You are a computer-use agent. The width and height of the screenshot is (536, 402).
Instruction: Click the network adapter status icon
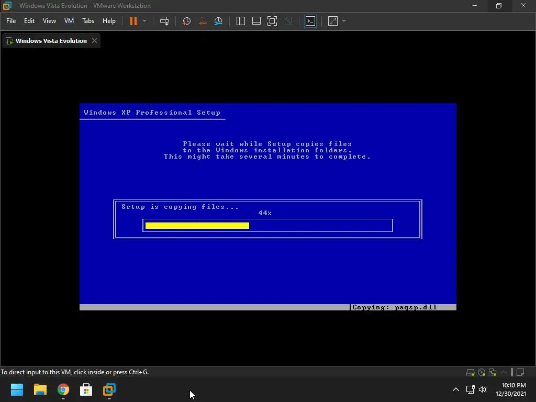pyautogui.click(x=493, y=372)
